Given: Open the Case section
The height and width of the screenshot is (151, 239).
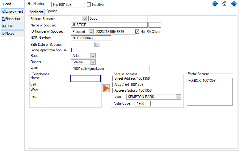Looking at the screenshot, I should [12, 26].
